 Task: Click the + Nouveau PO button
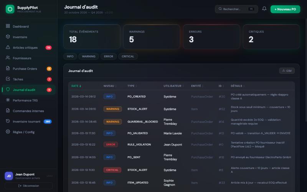click(285, 9)
